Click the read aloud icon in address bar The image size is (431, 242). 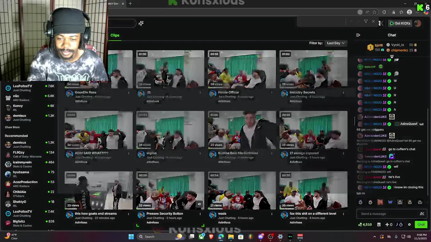pos(367,12)
